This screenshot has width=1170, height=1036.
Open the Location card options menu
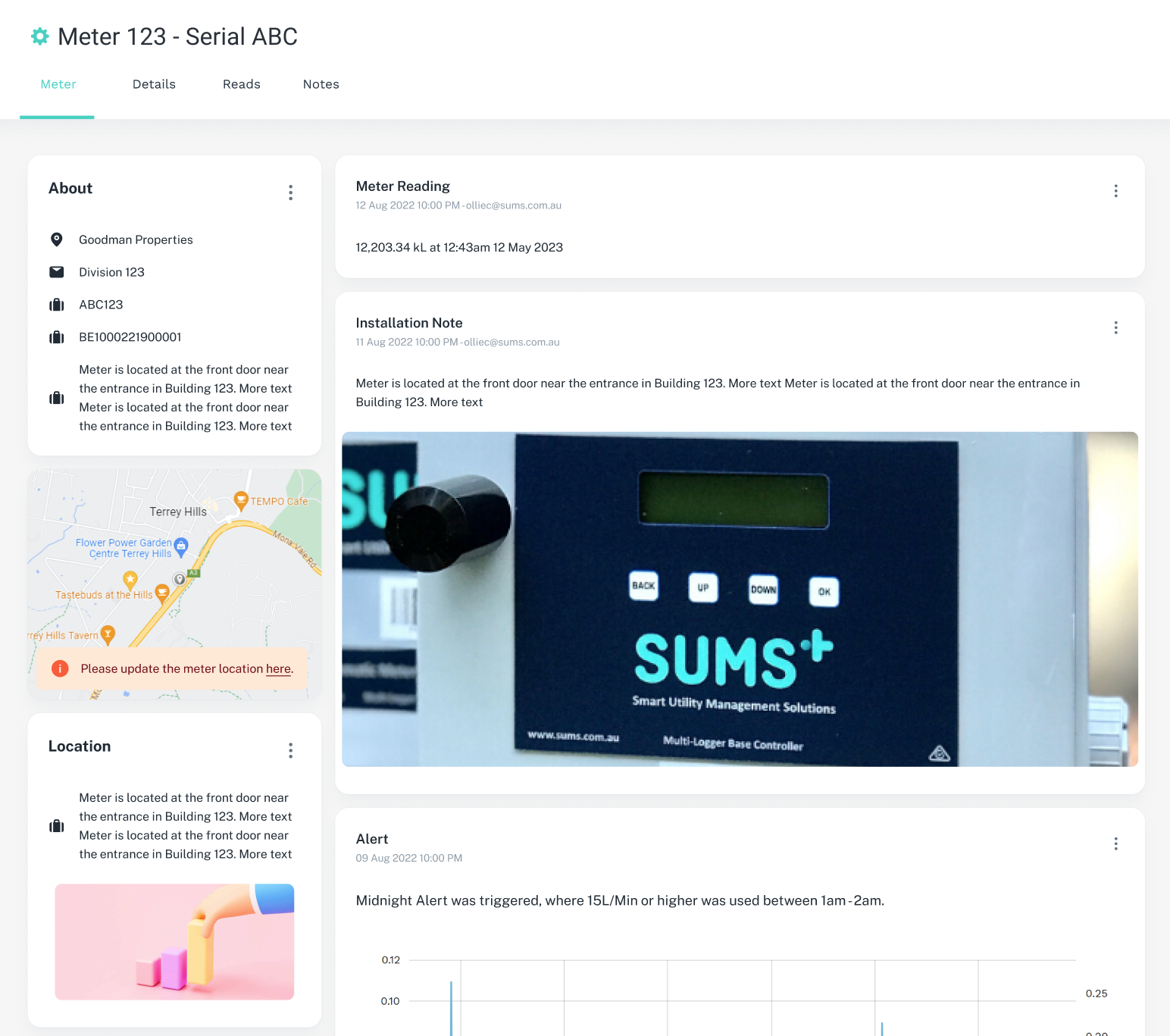point(290,750)
